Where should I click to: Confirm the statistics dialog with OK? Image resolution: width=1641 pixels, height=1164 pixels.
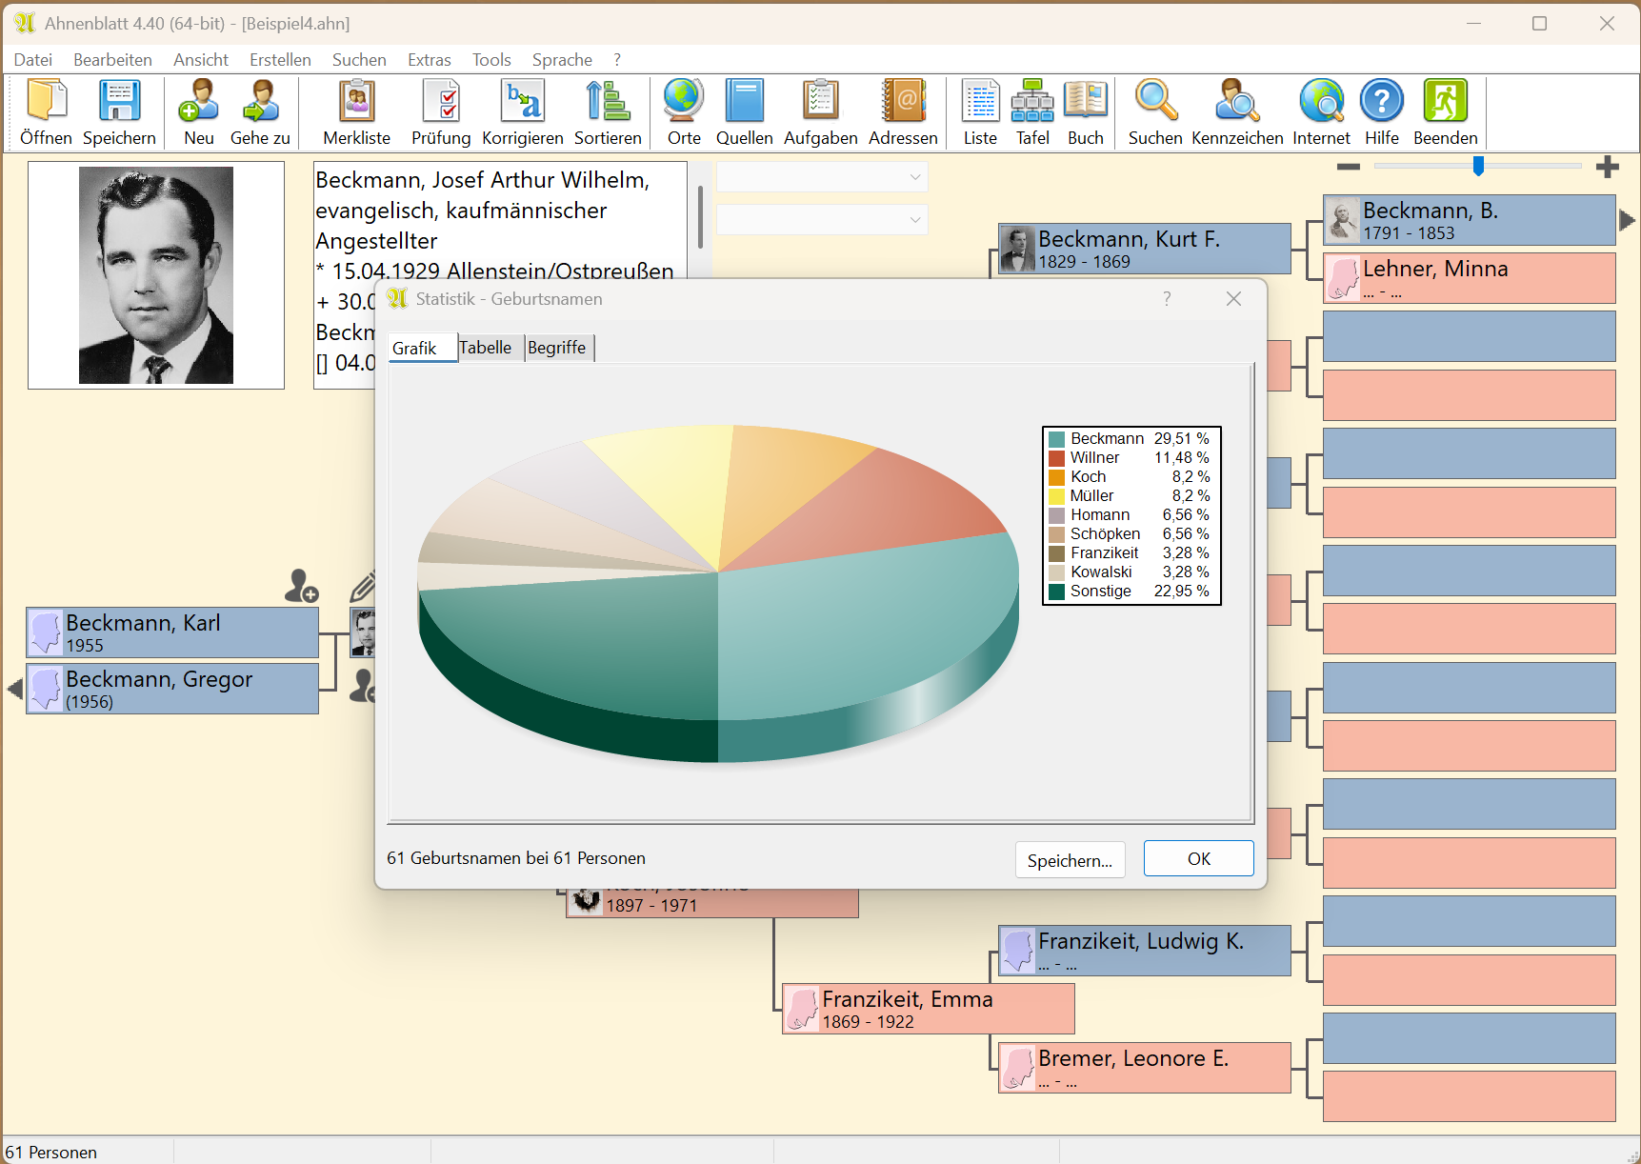(x=1197, y=859)
